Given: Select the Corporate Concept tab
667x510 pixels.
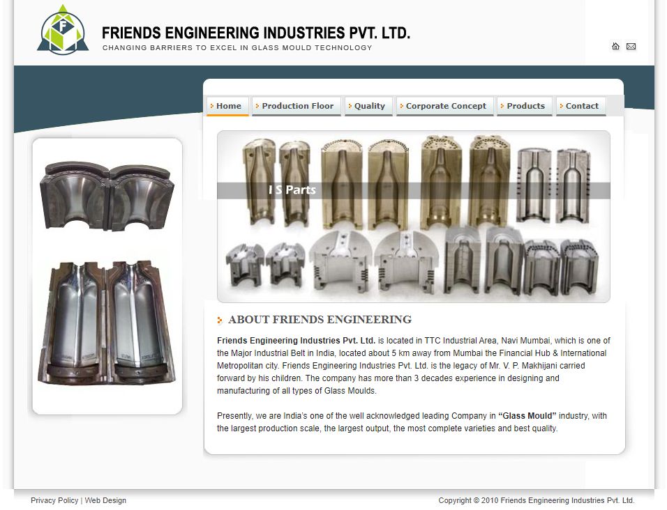Looking at the screenshot, I should point(445,106).
